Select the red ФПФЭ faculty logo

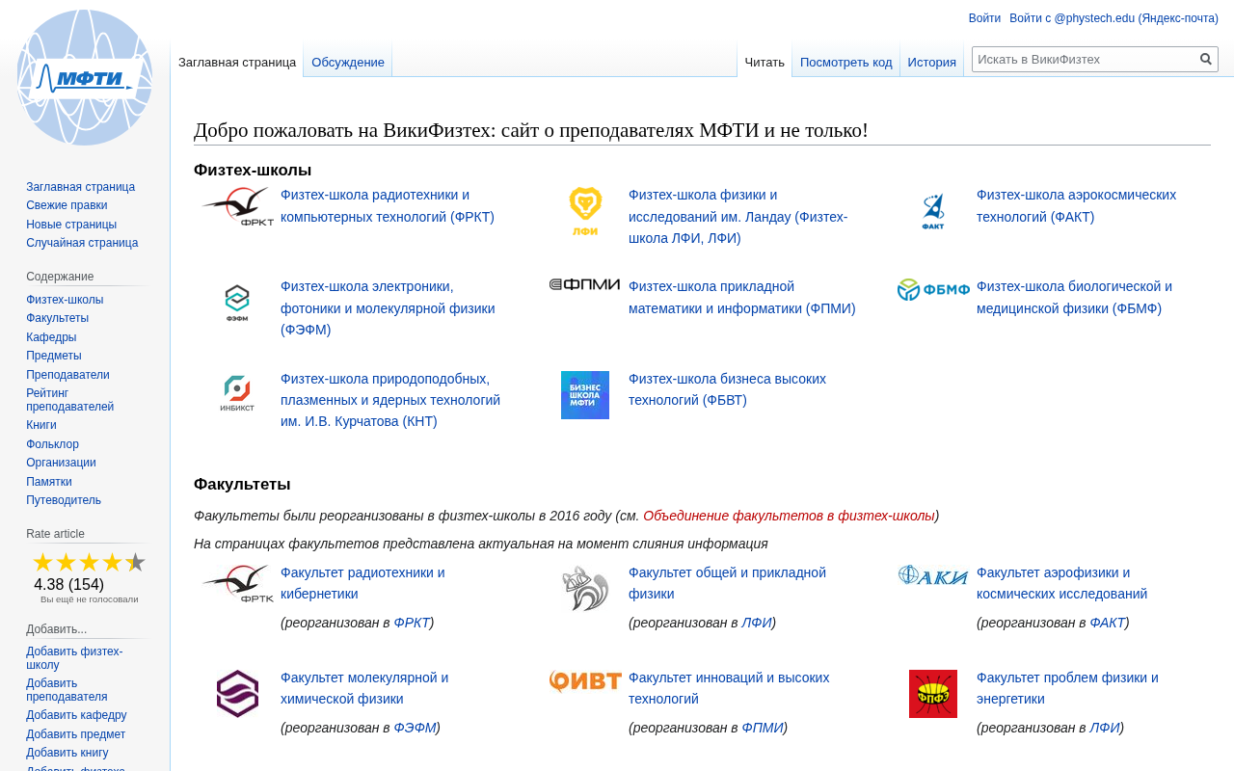pos(933,694)
